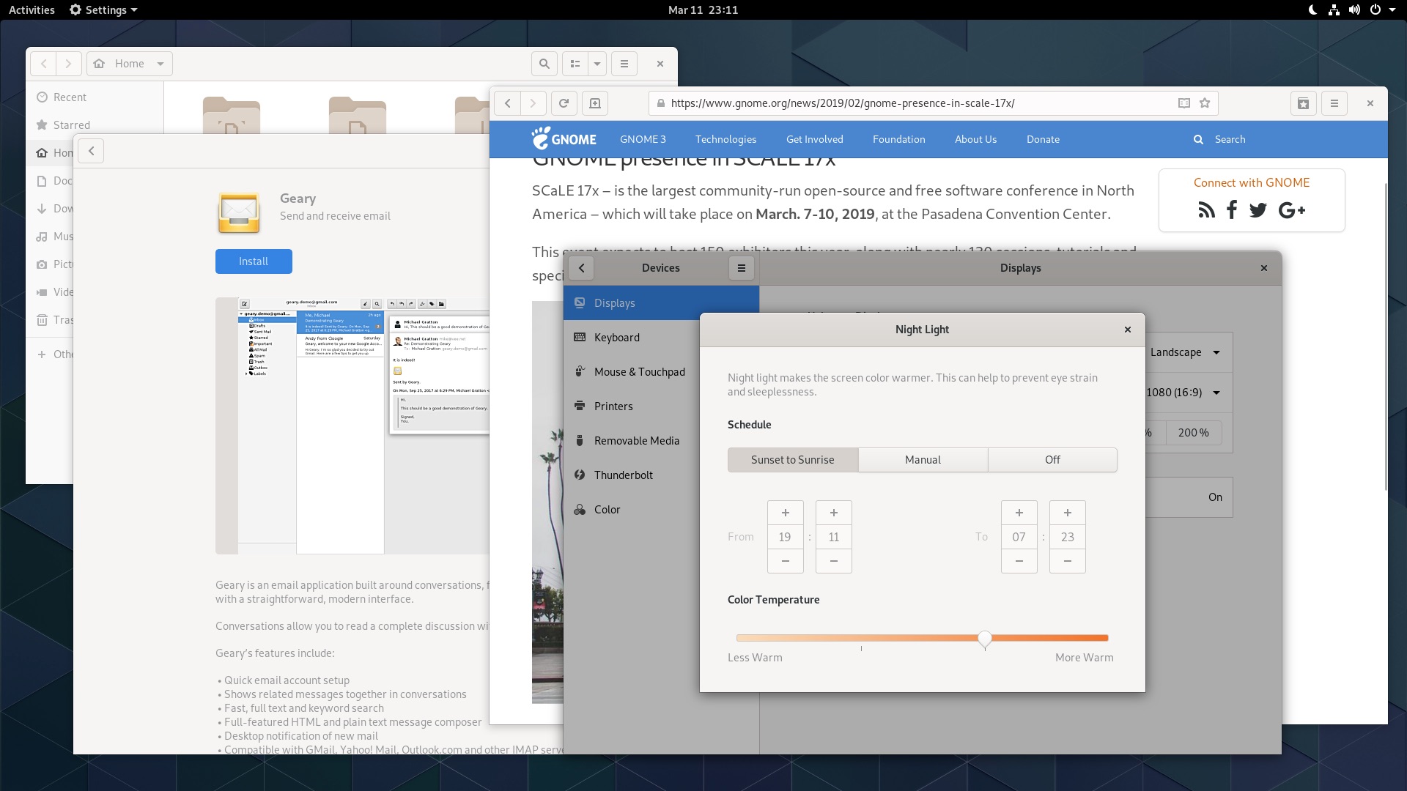Select Manual night light schedule

923,460
